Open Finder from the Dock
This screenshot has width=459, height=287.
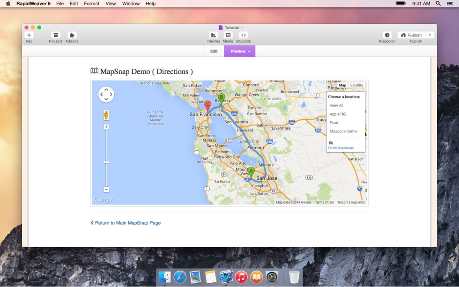(x=164, y=277)
